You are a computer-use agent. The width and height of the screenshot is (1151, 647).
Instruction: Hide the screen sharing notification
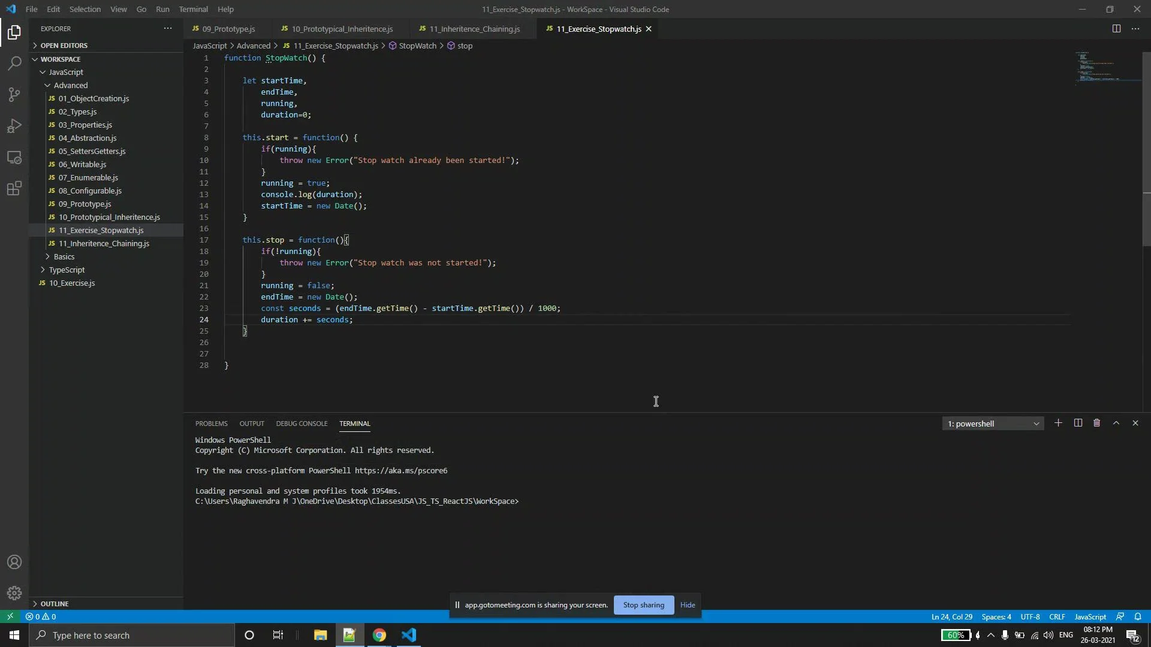688,605
